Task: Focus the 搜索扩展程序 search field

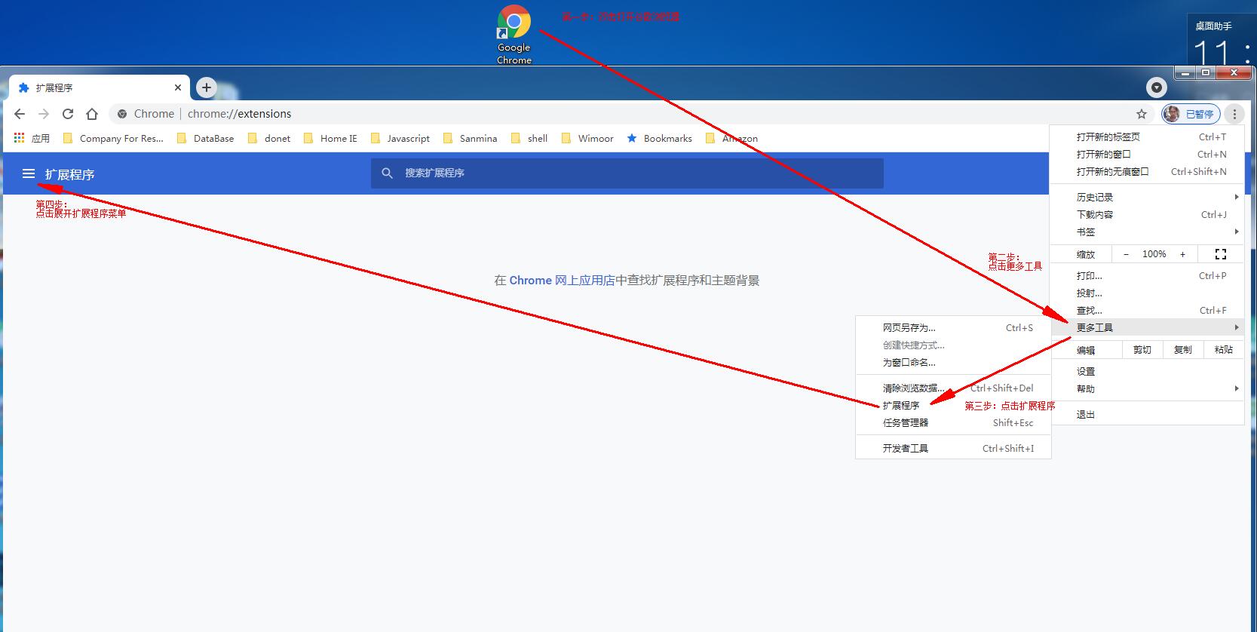Action: [627, 173]
